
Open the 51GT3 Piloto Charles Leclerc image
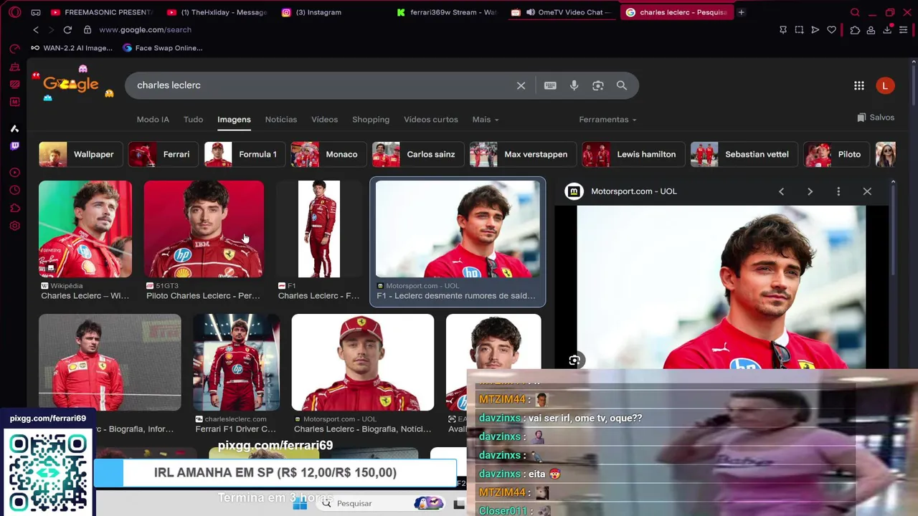click(x=204, y=229)
